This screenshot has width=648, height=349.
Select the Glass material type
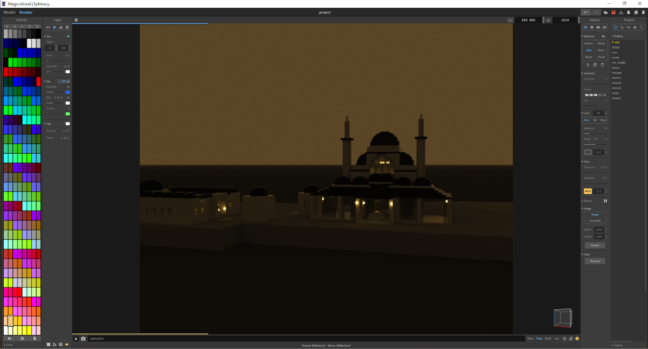pyautogui.click(x=601, y=50)
